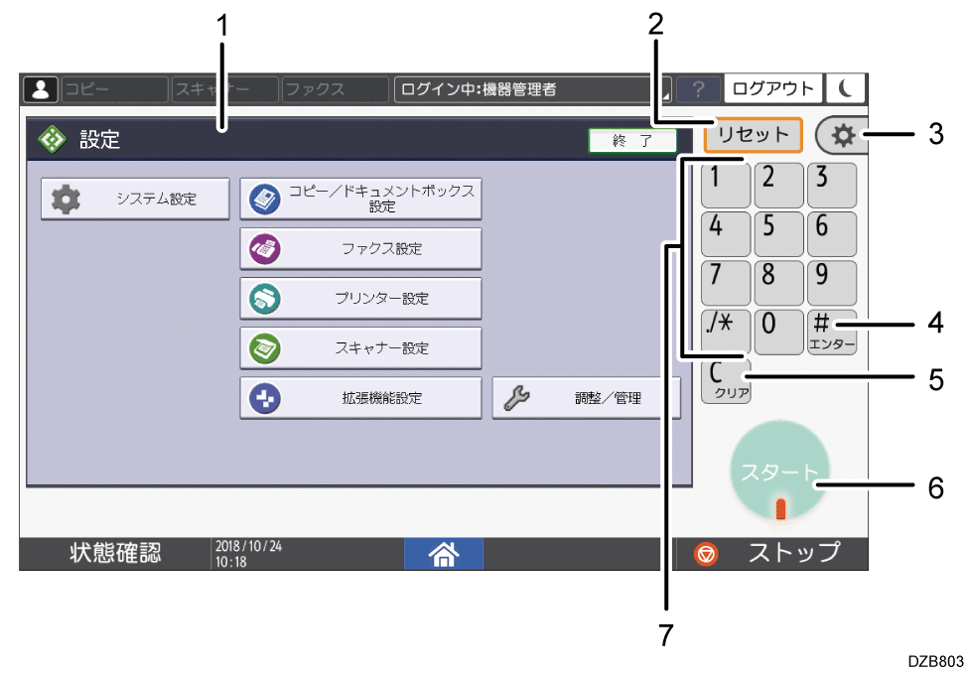Open システム設定 via the gear icon button

pos(135,198)
